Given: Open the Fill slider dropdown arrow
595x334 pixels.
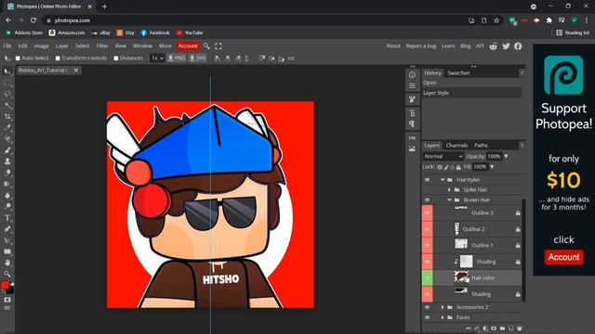Looking at the screenshot, I should tap(492, 167).
